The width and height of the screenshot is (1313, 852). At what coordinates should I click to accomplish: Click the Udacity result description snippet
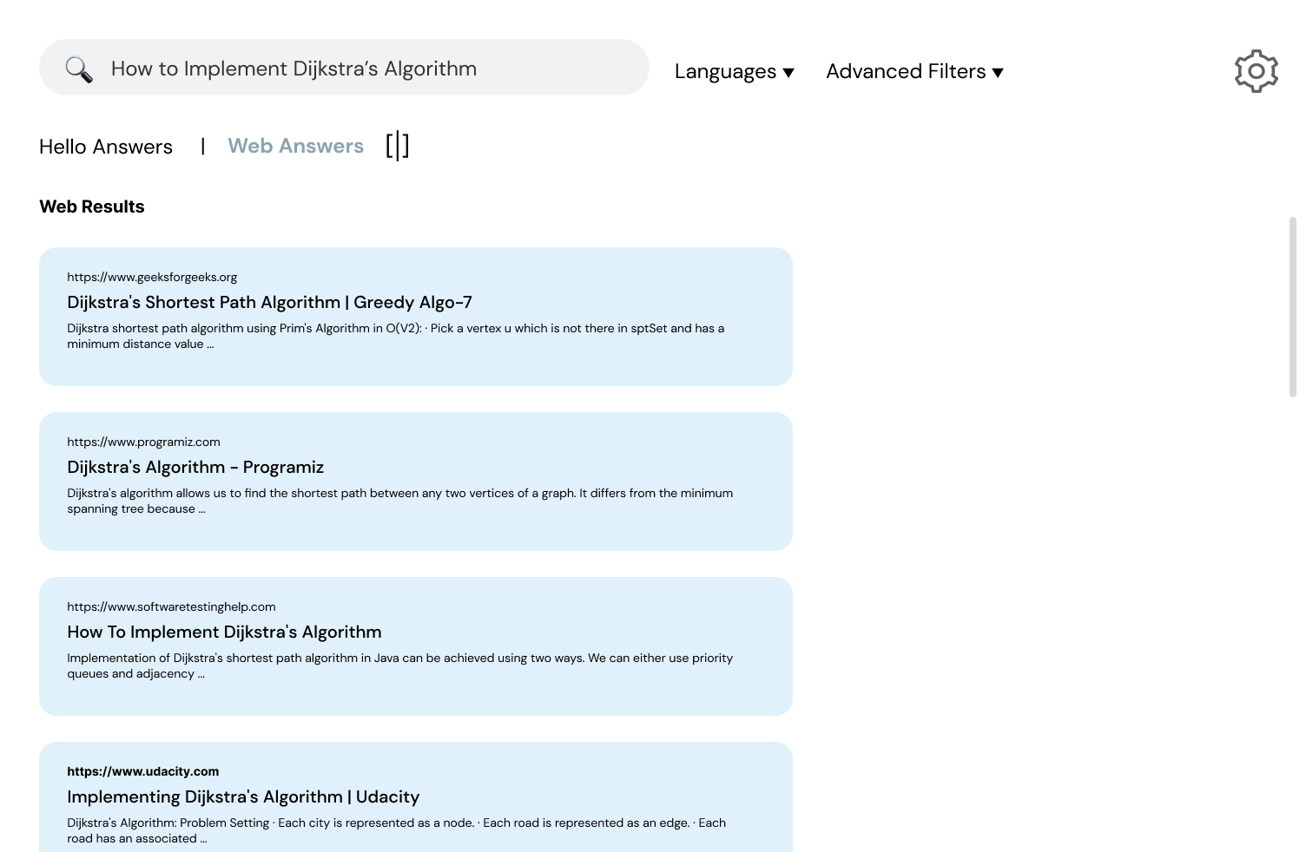point(397,830)
